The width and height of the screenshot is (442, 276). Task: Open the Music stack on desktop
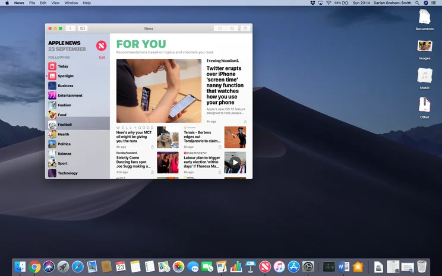[425, 78]
